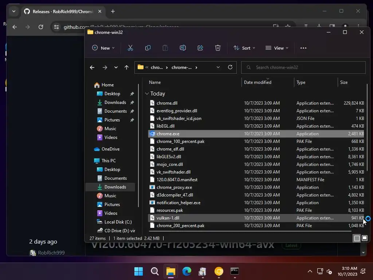Expand address bar history dropdown
The width and height of the screenshot is (373, 280).
click(218, 67)
